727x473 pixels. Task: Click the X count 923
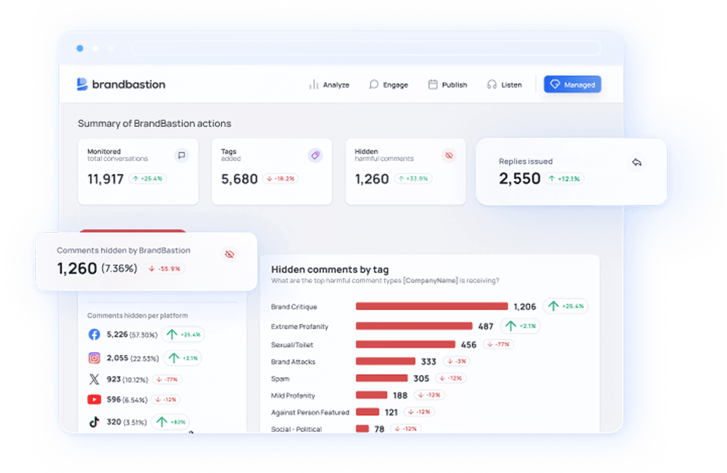(x=113, y=379)
